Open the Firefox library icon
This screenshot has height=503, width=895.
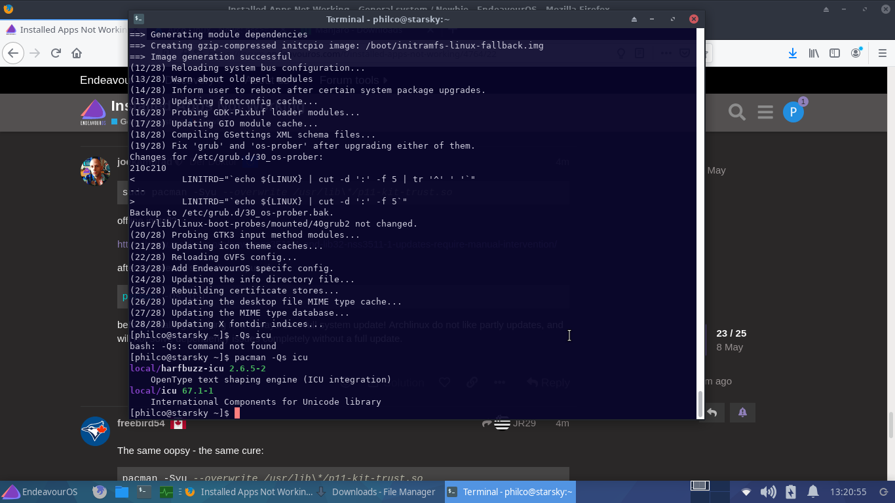tap(814, 53)
